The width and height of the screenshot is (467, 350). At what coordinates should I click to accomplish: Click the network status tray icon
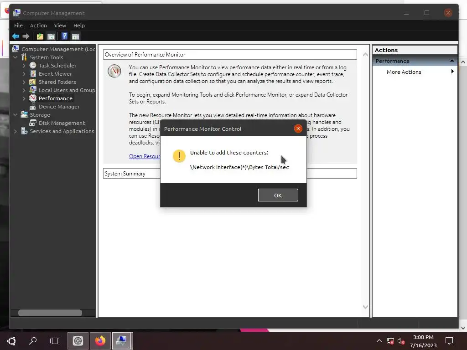(390, 341)
